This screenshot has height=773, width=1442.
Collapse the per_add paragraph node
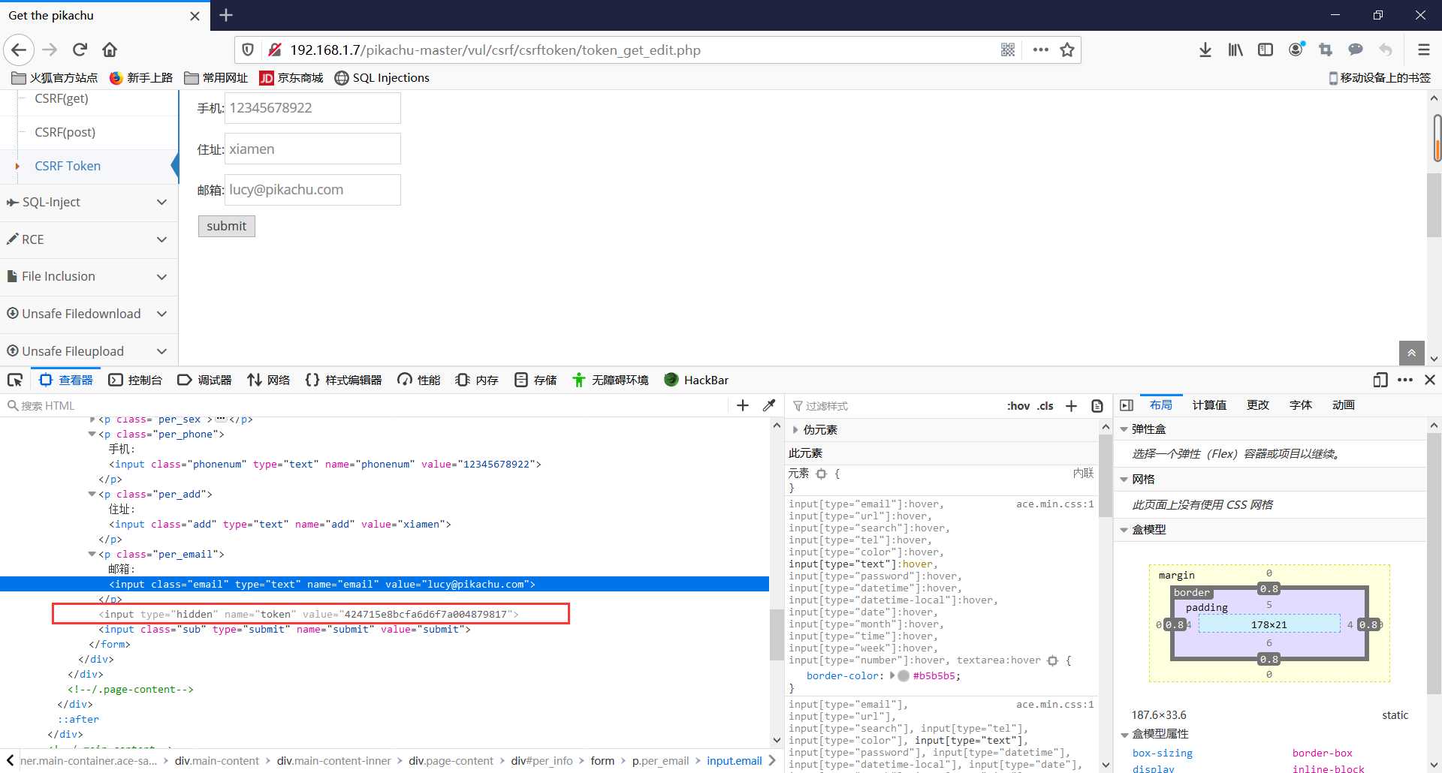tap(92, 495)
